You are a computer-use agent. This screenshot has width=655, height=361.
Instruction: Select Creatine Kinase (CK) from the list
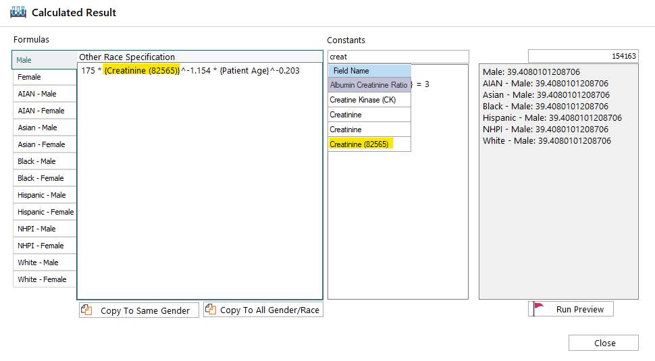(x=369, y=100)
